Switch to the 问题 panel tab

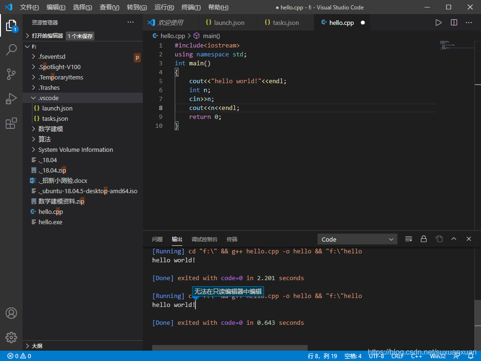coord(157,239)
